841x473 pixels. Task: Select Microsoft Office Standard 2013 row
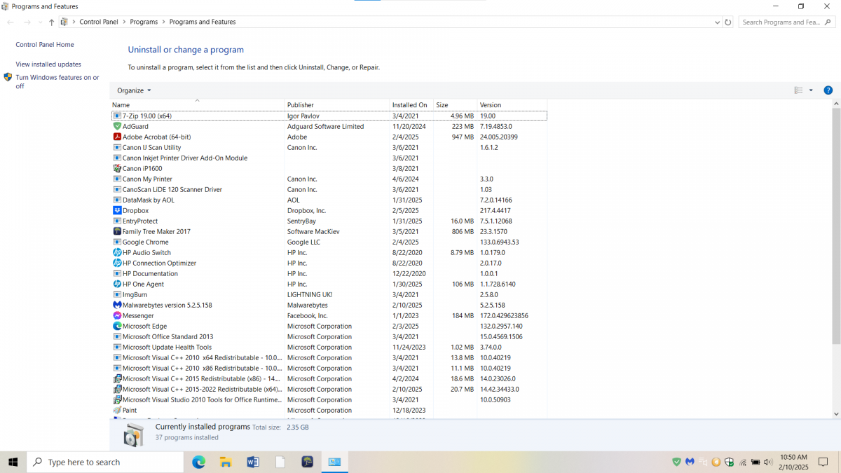[329, 336]
